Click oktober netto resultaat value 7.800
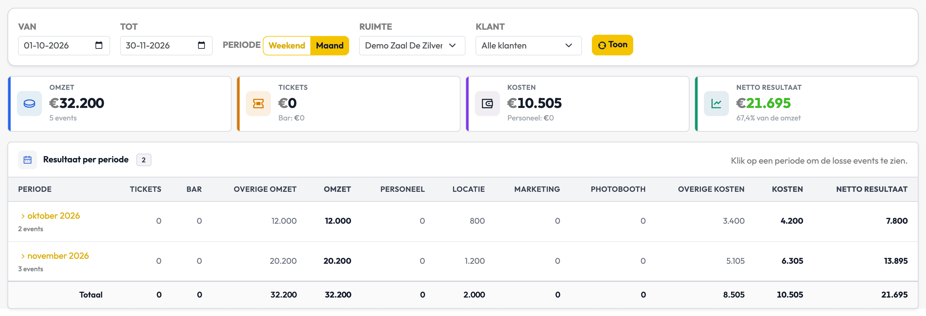This screenshot has width=926, height=316. [x=897, y=221]
